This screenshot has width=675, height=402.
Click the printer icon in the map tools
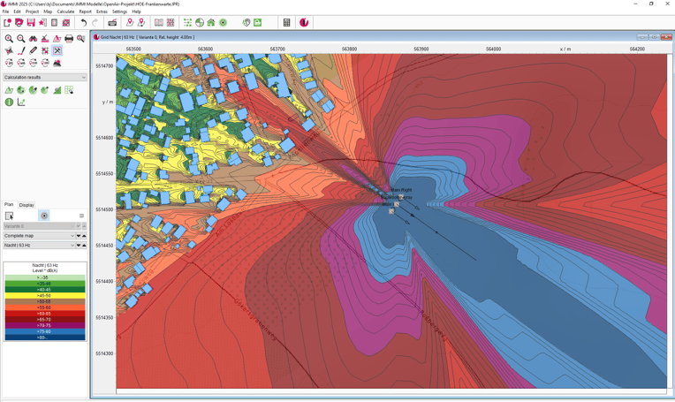coord(69,39)
